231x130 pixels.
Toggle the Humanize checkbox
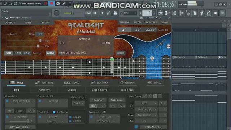[136, 127]
